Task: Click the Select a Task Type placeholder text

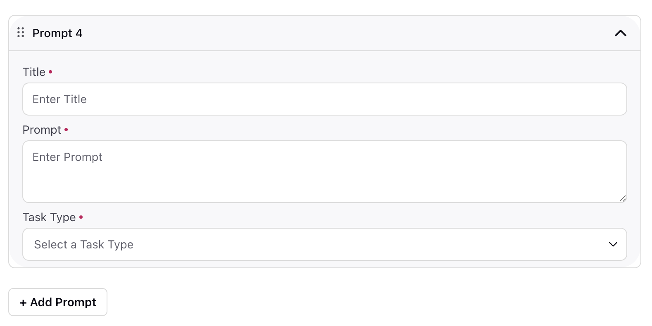Action: point(84,244)
